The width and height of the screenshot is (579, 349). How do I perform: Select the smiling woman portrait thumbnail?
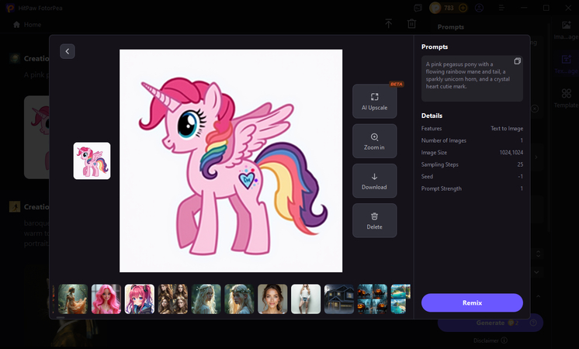pyautogui.click(x=272, y=299)
